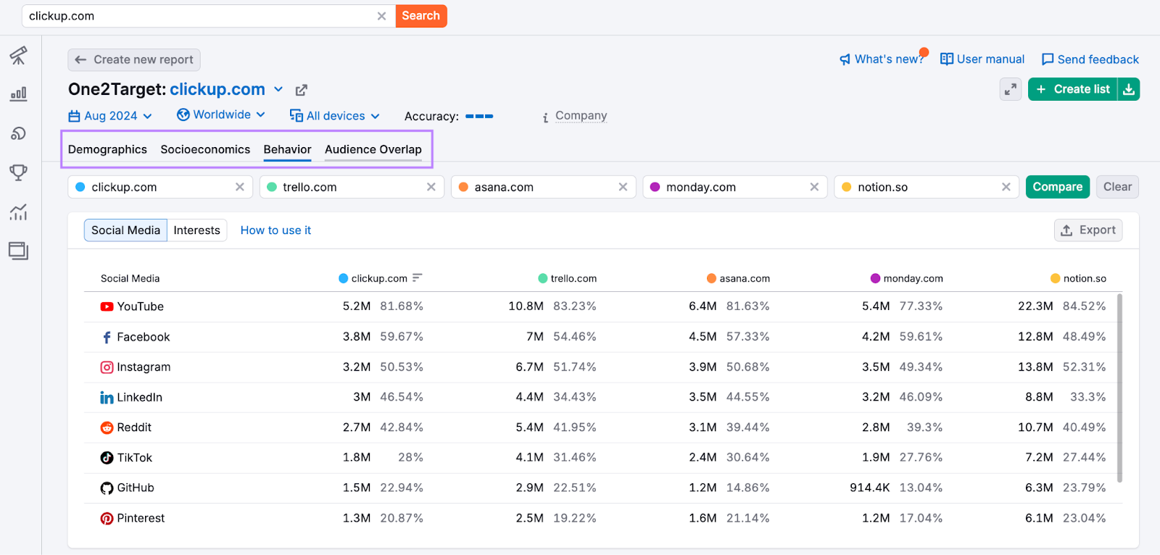Select the Social Media toggle
The height and width of the screenshot is (555, 1160).
125,230
